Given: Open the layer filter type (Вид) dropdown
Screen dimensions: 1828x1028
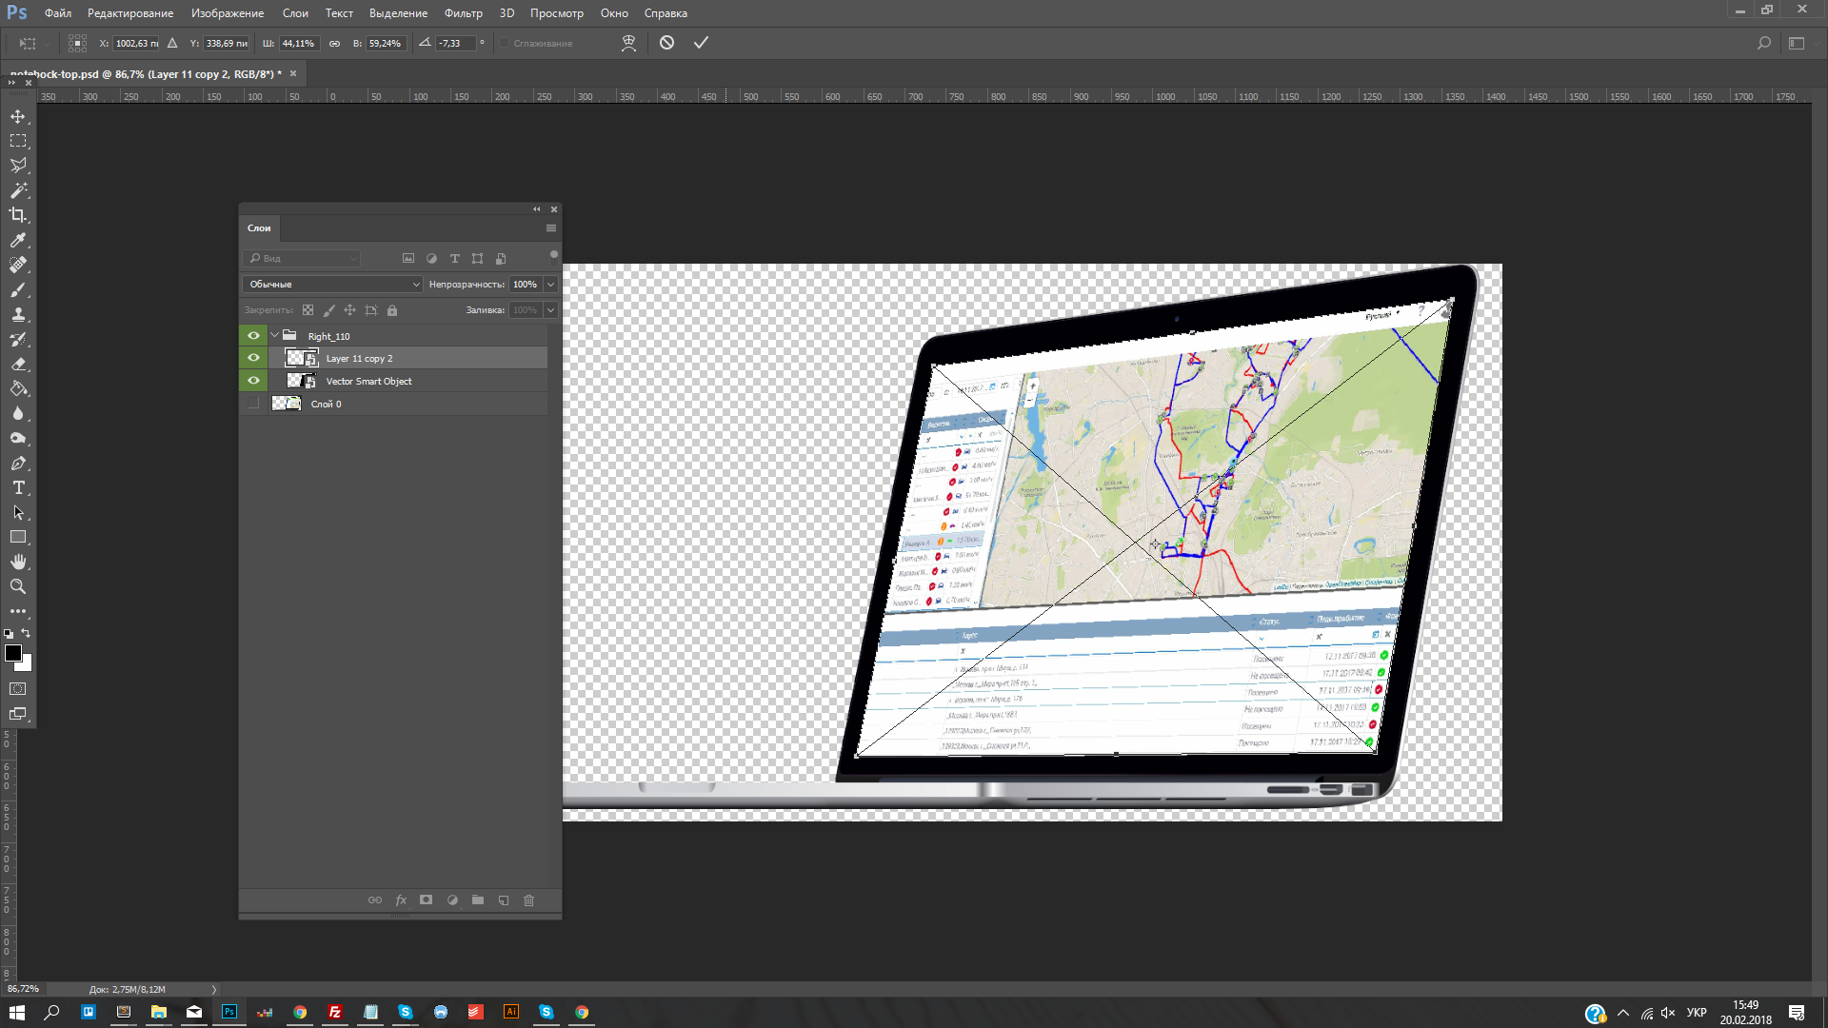Looking at the screenshot, I should (302, 258).
